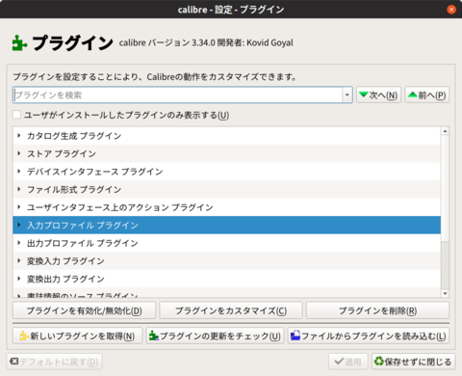Viewport: 462px width, 376px height.
Task: Click the プラグインを有効化/無効化 button
Action: [x=84, y=310]
